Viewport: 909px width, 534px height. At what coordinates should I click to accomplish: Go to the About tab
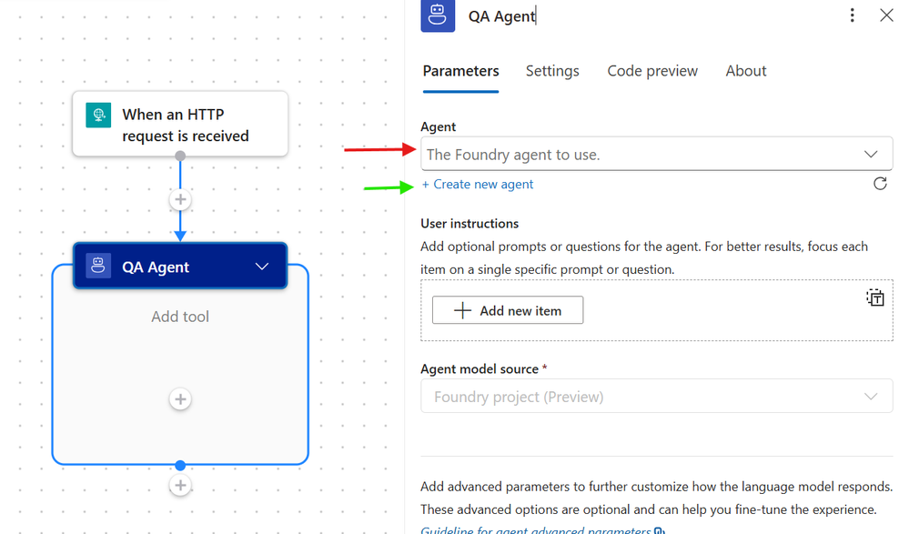745,71
